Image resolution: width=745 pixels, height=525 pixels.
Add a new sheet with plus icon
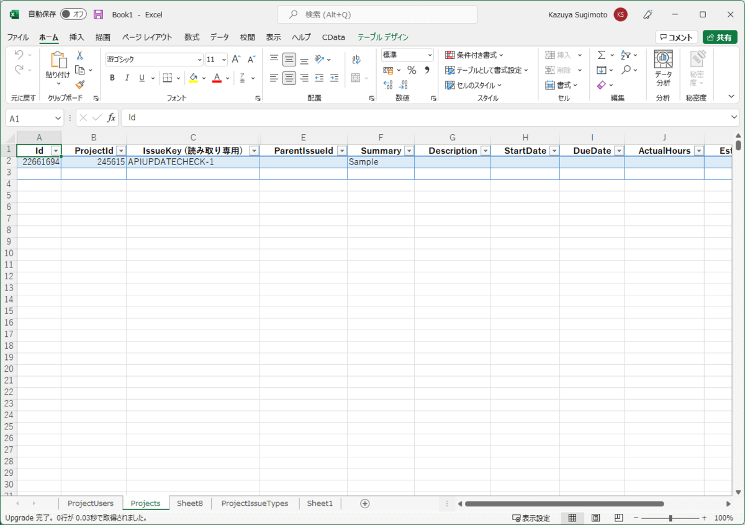point(365,503)
